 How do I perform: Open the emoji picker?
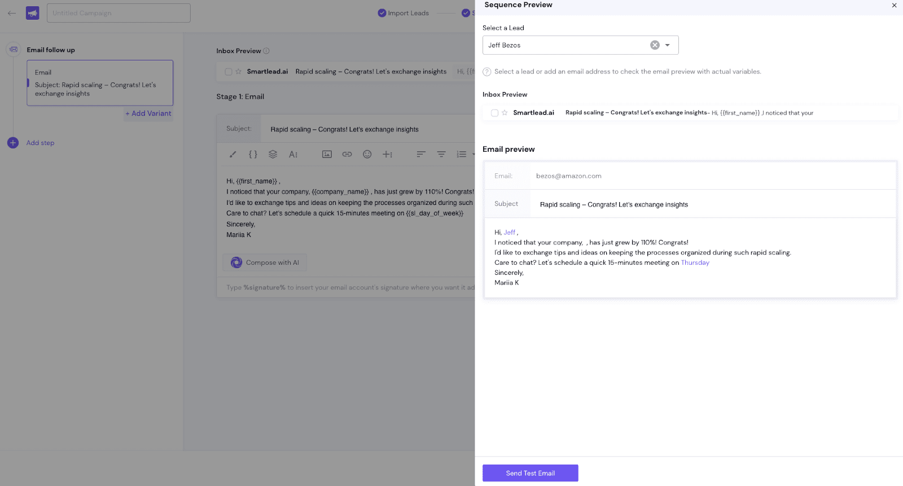coord(367,154)
